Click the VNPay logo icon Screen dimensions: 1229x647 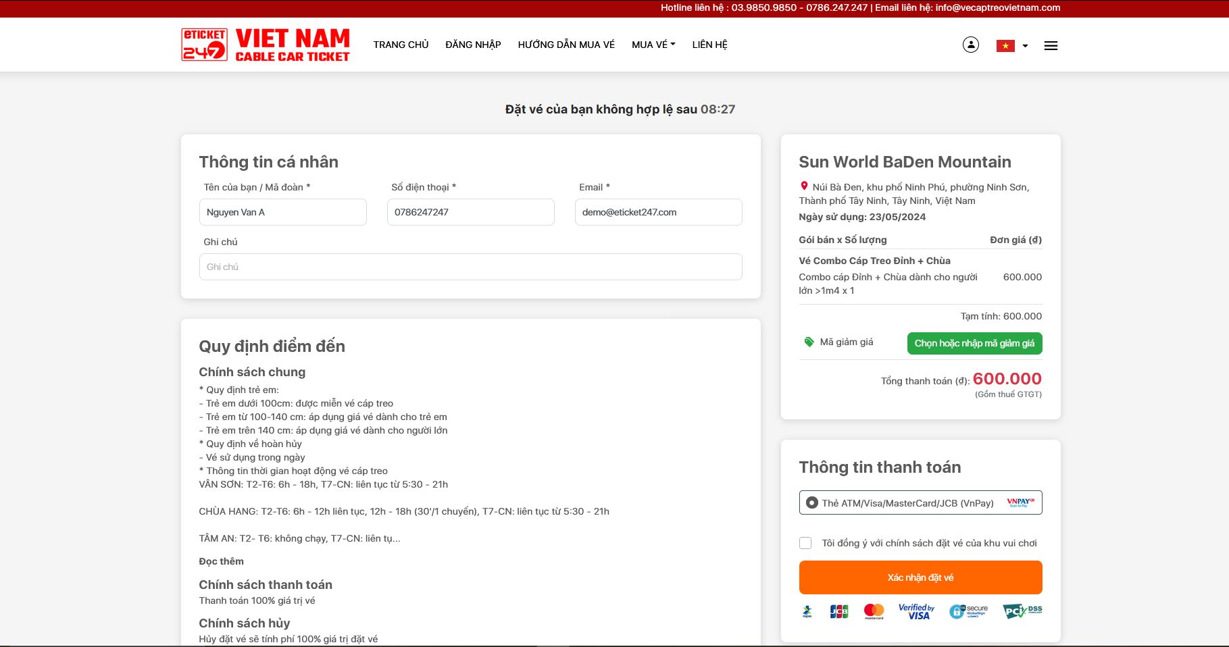(x=1020, y=502)
